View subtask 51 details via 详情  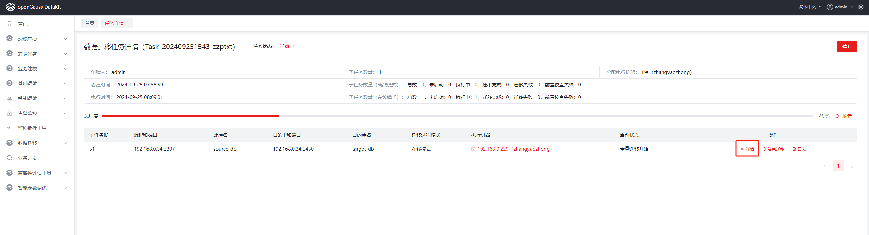(x=747, y=149)
